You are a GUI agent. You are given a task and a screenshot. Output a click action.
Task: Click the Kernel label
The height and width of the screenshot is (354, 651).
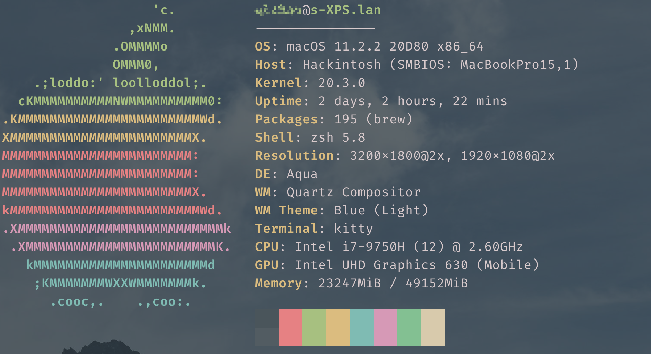click(x=279, y=83)
